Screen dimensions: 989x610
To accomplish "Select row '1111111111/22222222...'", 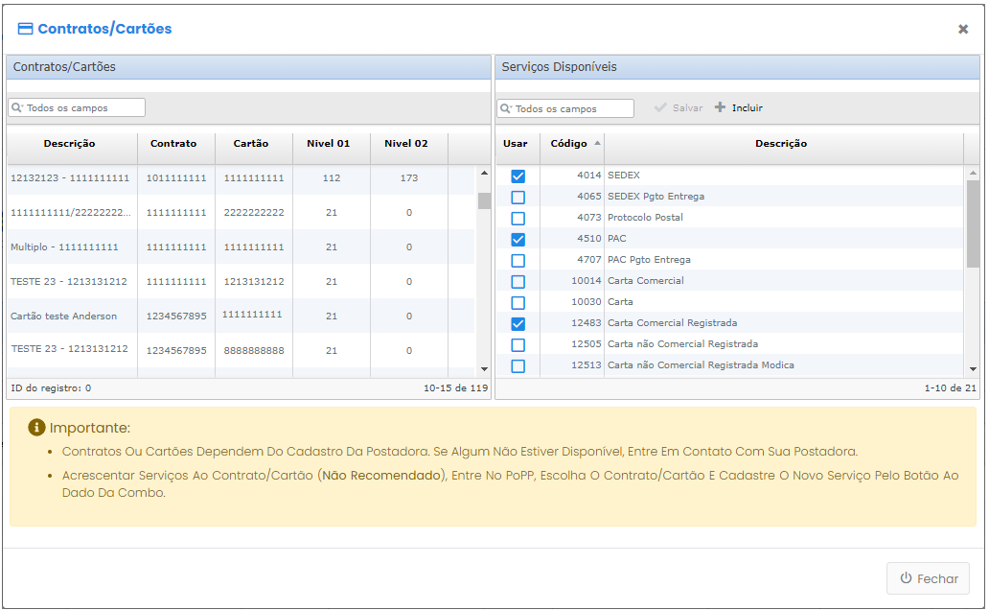I will (241, 212).
